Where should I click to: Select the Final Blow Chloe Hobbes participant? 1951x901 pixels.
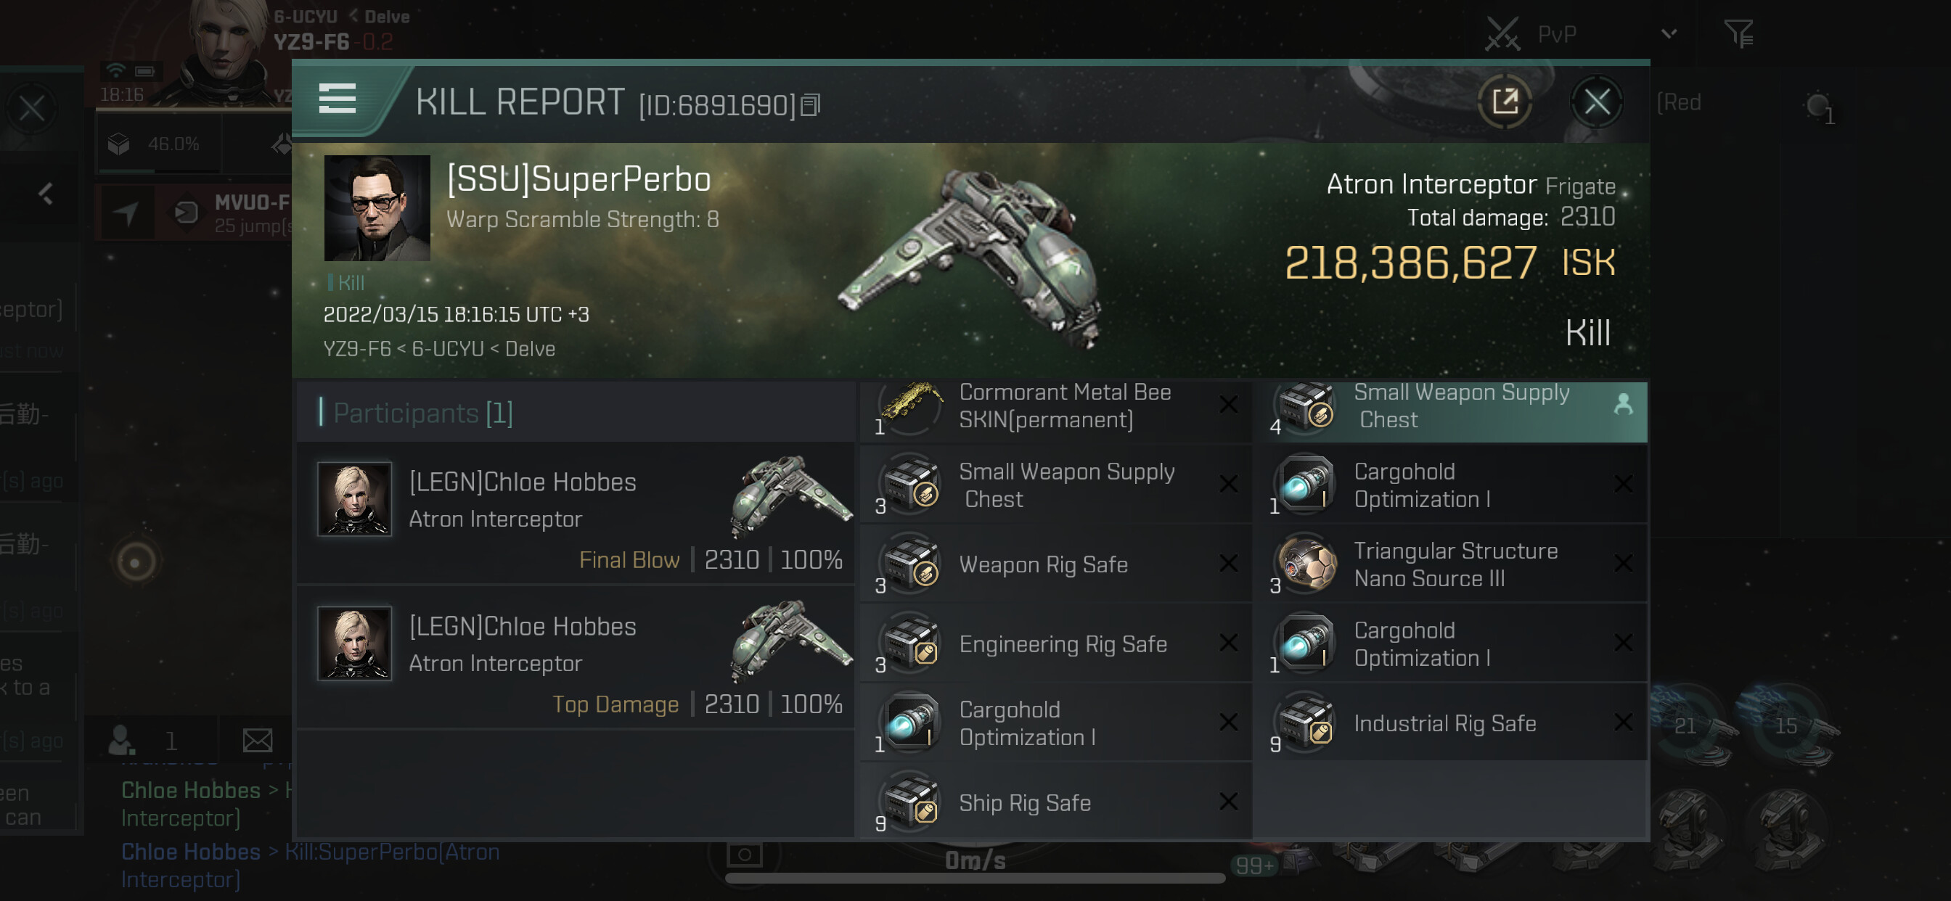click(x=576, y=514)
